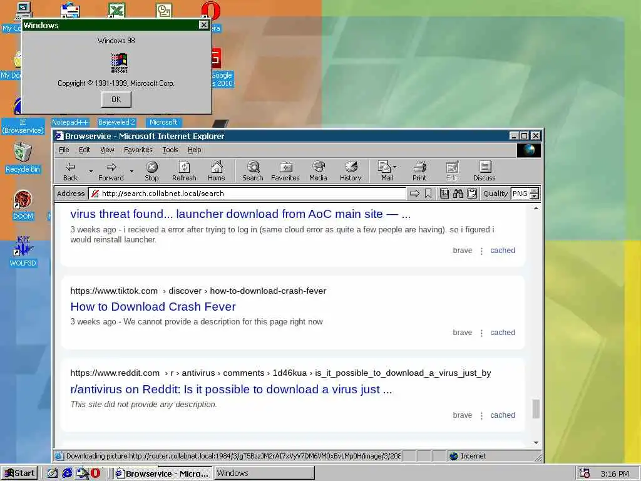Open the View menu

click(x=107, y=150)
